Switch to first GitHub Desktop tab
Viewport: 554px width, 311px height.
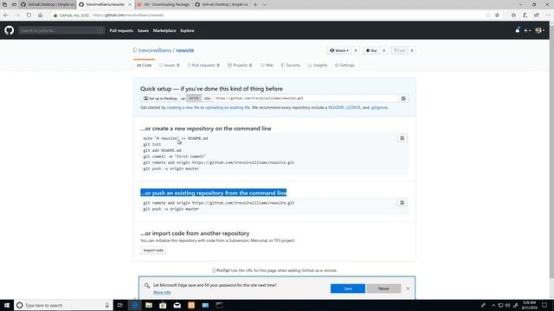(x=48, y=4)
